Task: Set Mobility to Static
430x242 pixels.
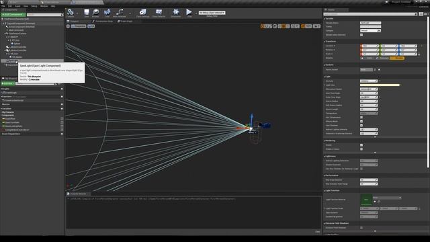Action: [368, 58]
